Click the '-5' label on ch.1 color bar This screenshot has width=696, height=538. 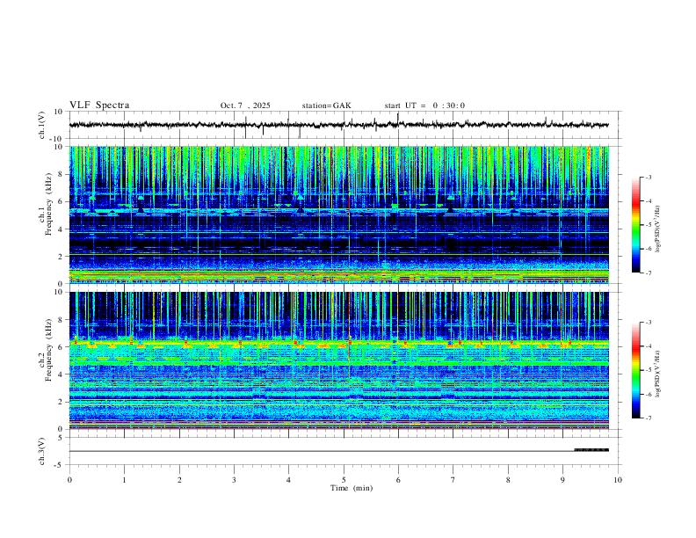point(648,225)
